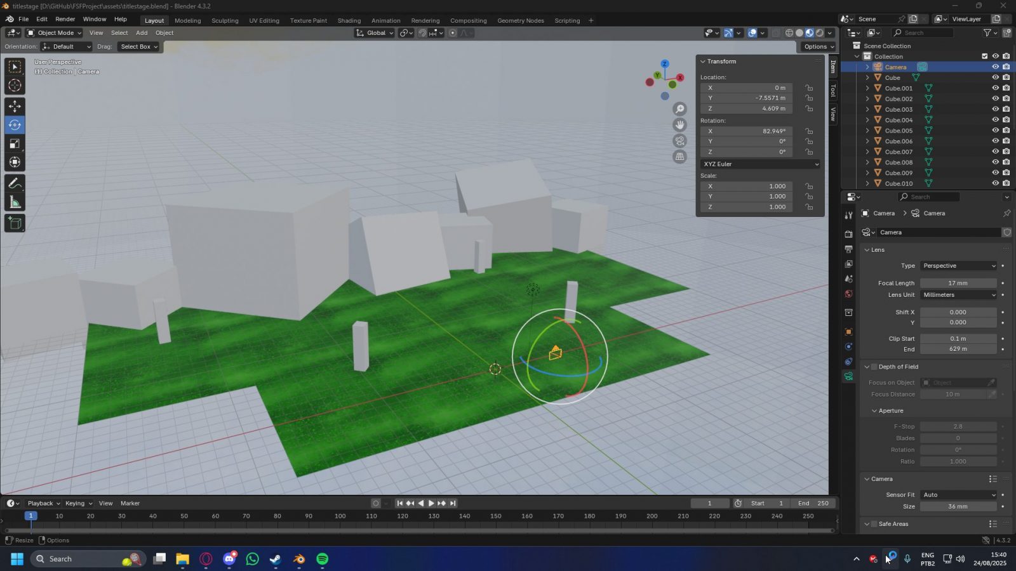
Task: Enable the Depth of Field checkbox
Action: click(874, 367)
